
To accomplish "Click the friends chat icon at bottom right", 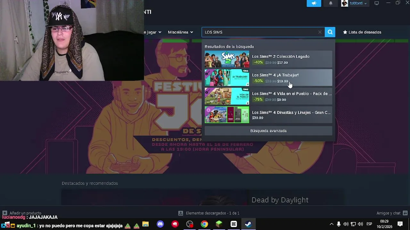I will point(405,213).
